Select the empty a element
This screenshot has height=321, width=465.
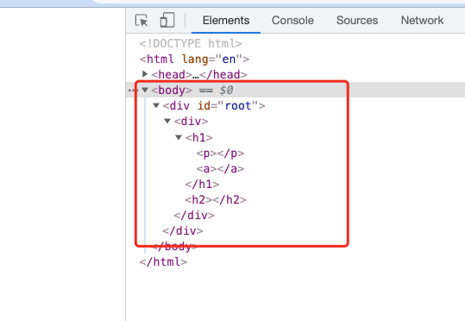220,169
